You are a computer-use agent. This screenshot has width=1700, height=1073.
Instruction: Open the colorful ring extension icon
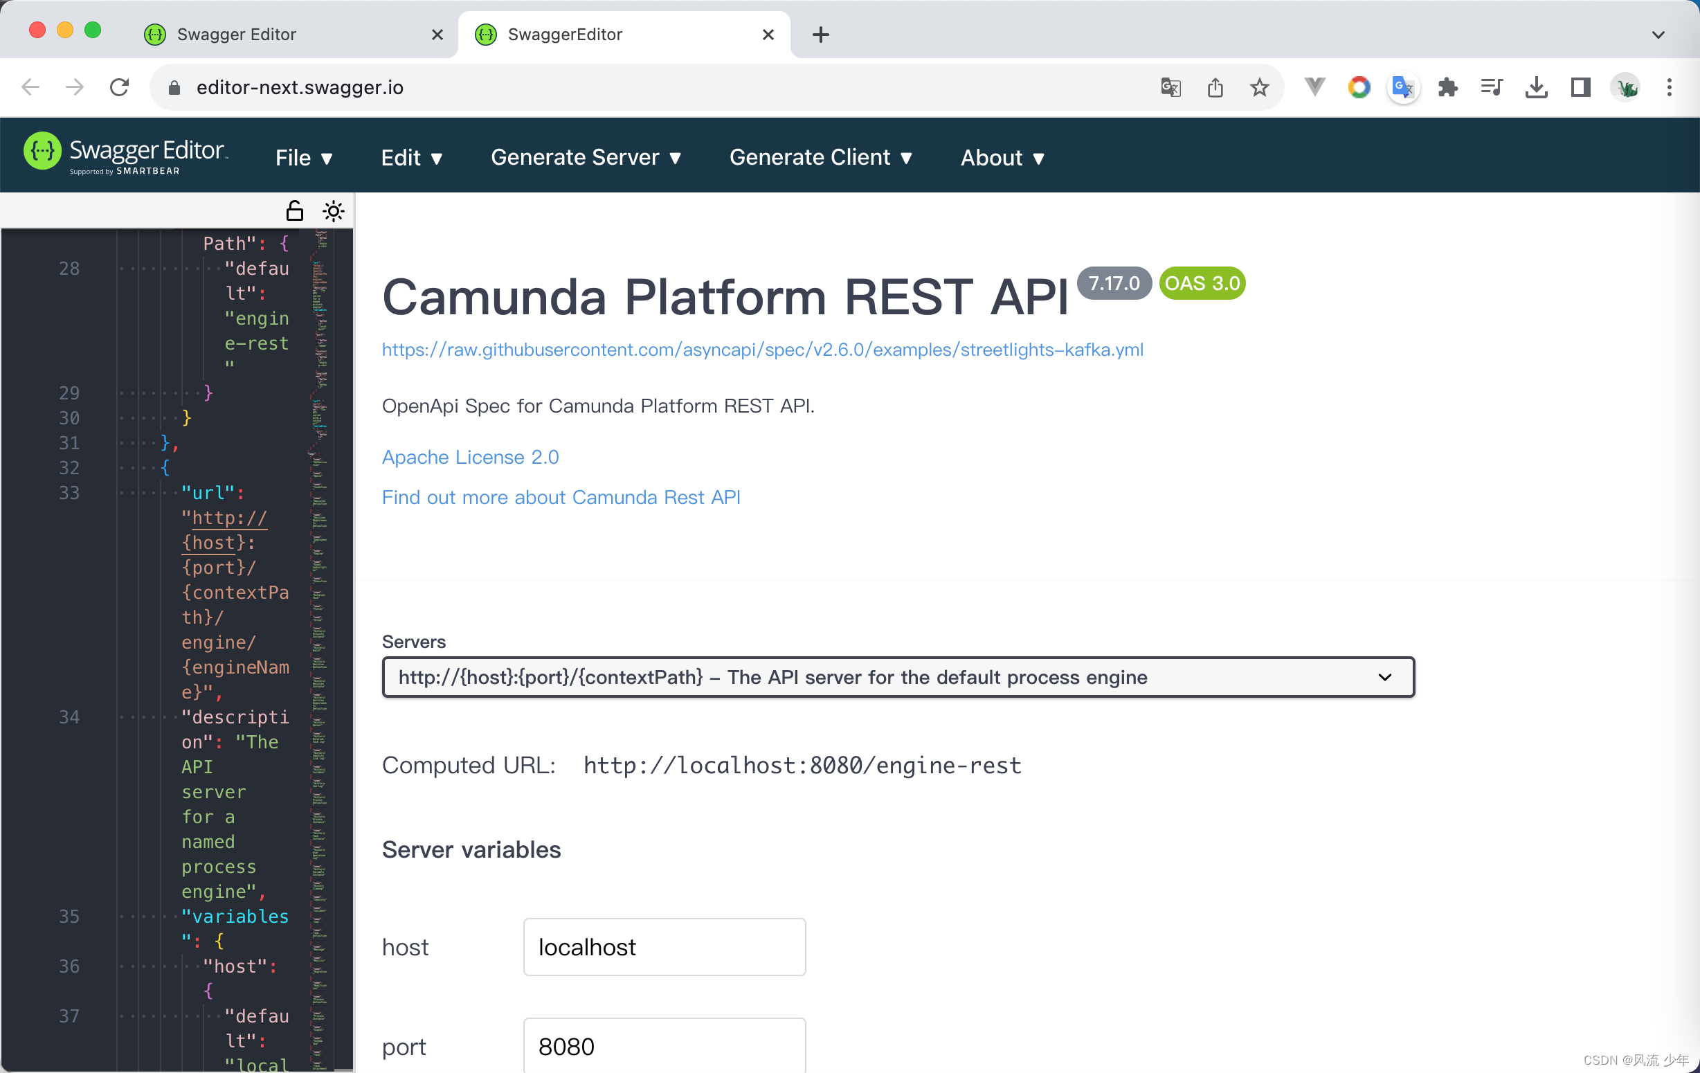pos(1359,87)
